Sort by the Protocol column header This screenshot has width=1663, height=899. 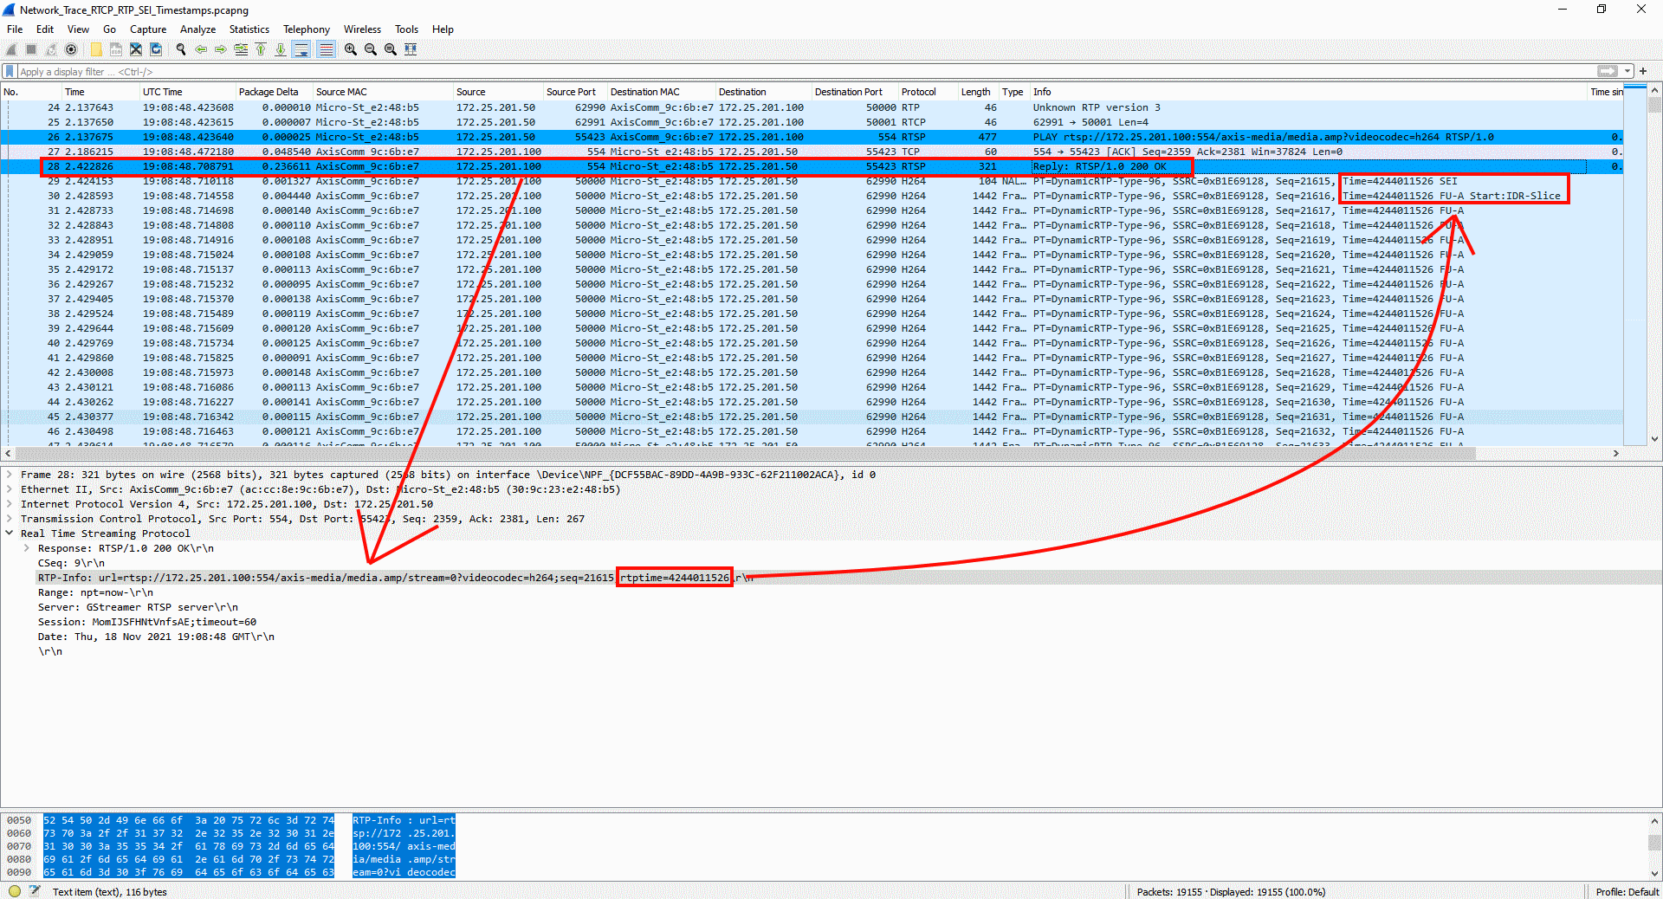tap(928, 92)
